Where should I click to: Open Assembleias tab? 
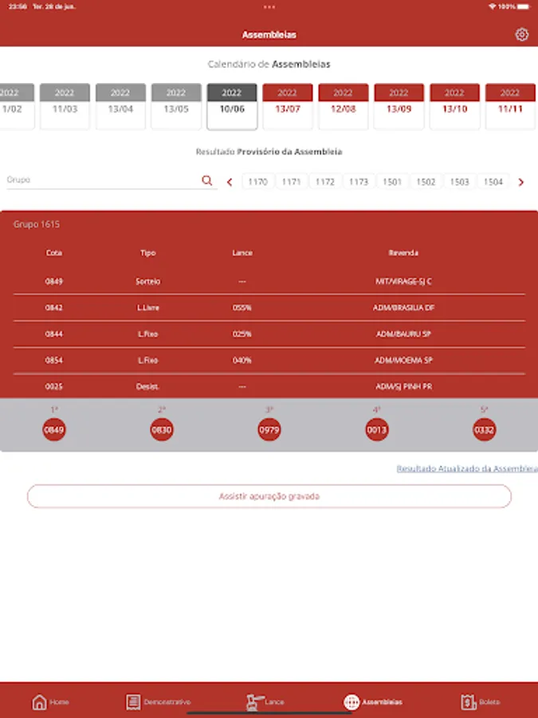[373, 701]
